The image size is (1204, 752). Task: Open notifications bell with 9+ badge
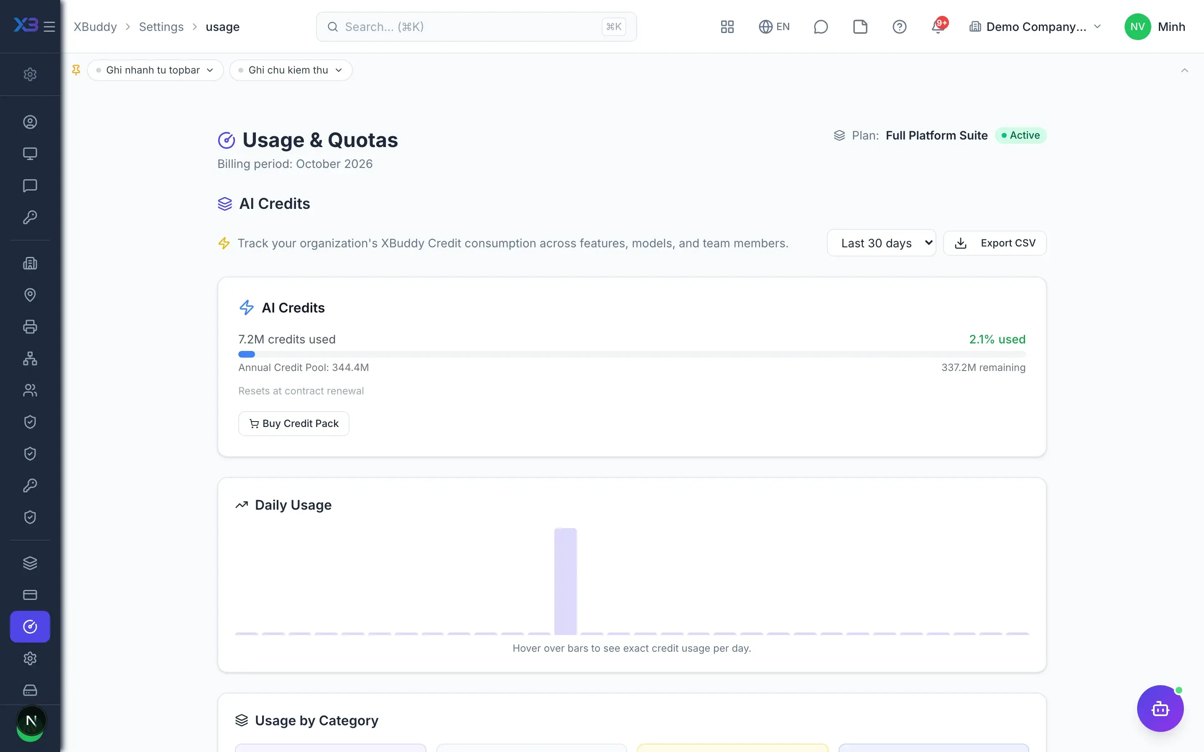click(939, 26)
